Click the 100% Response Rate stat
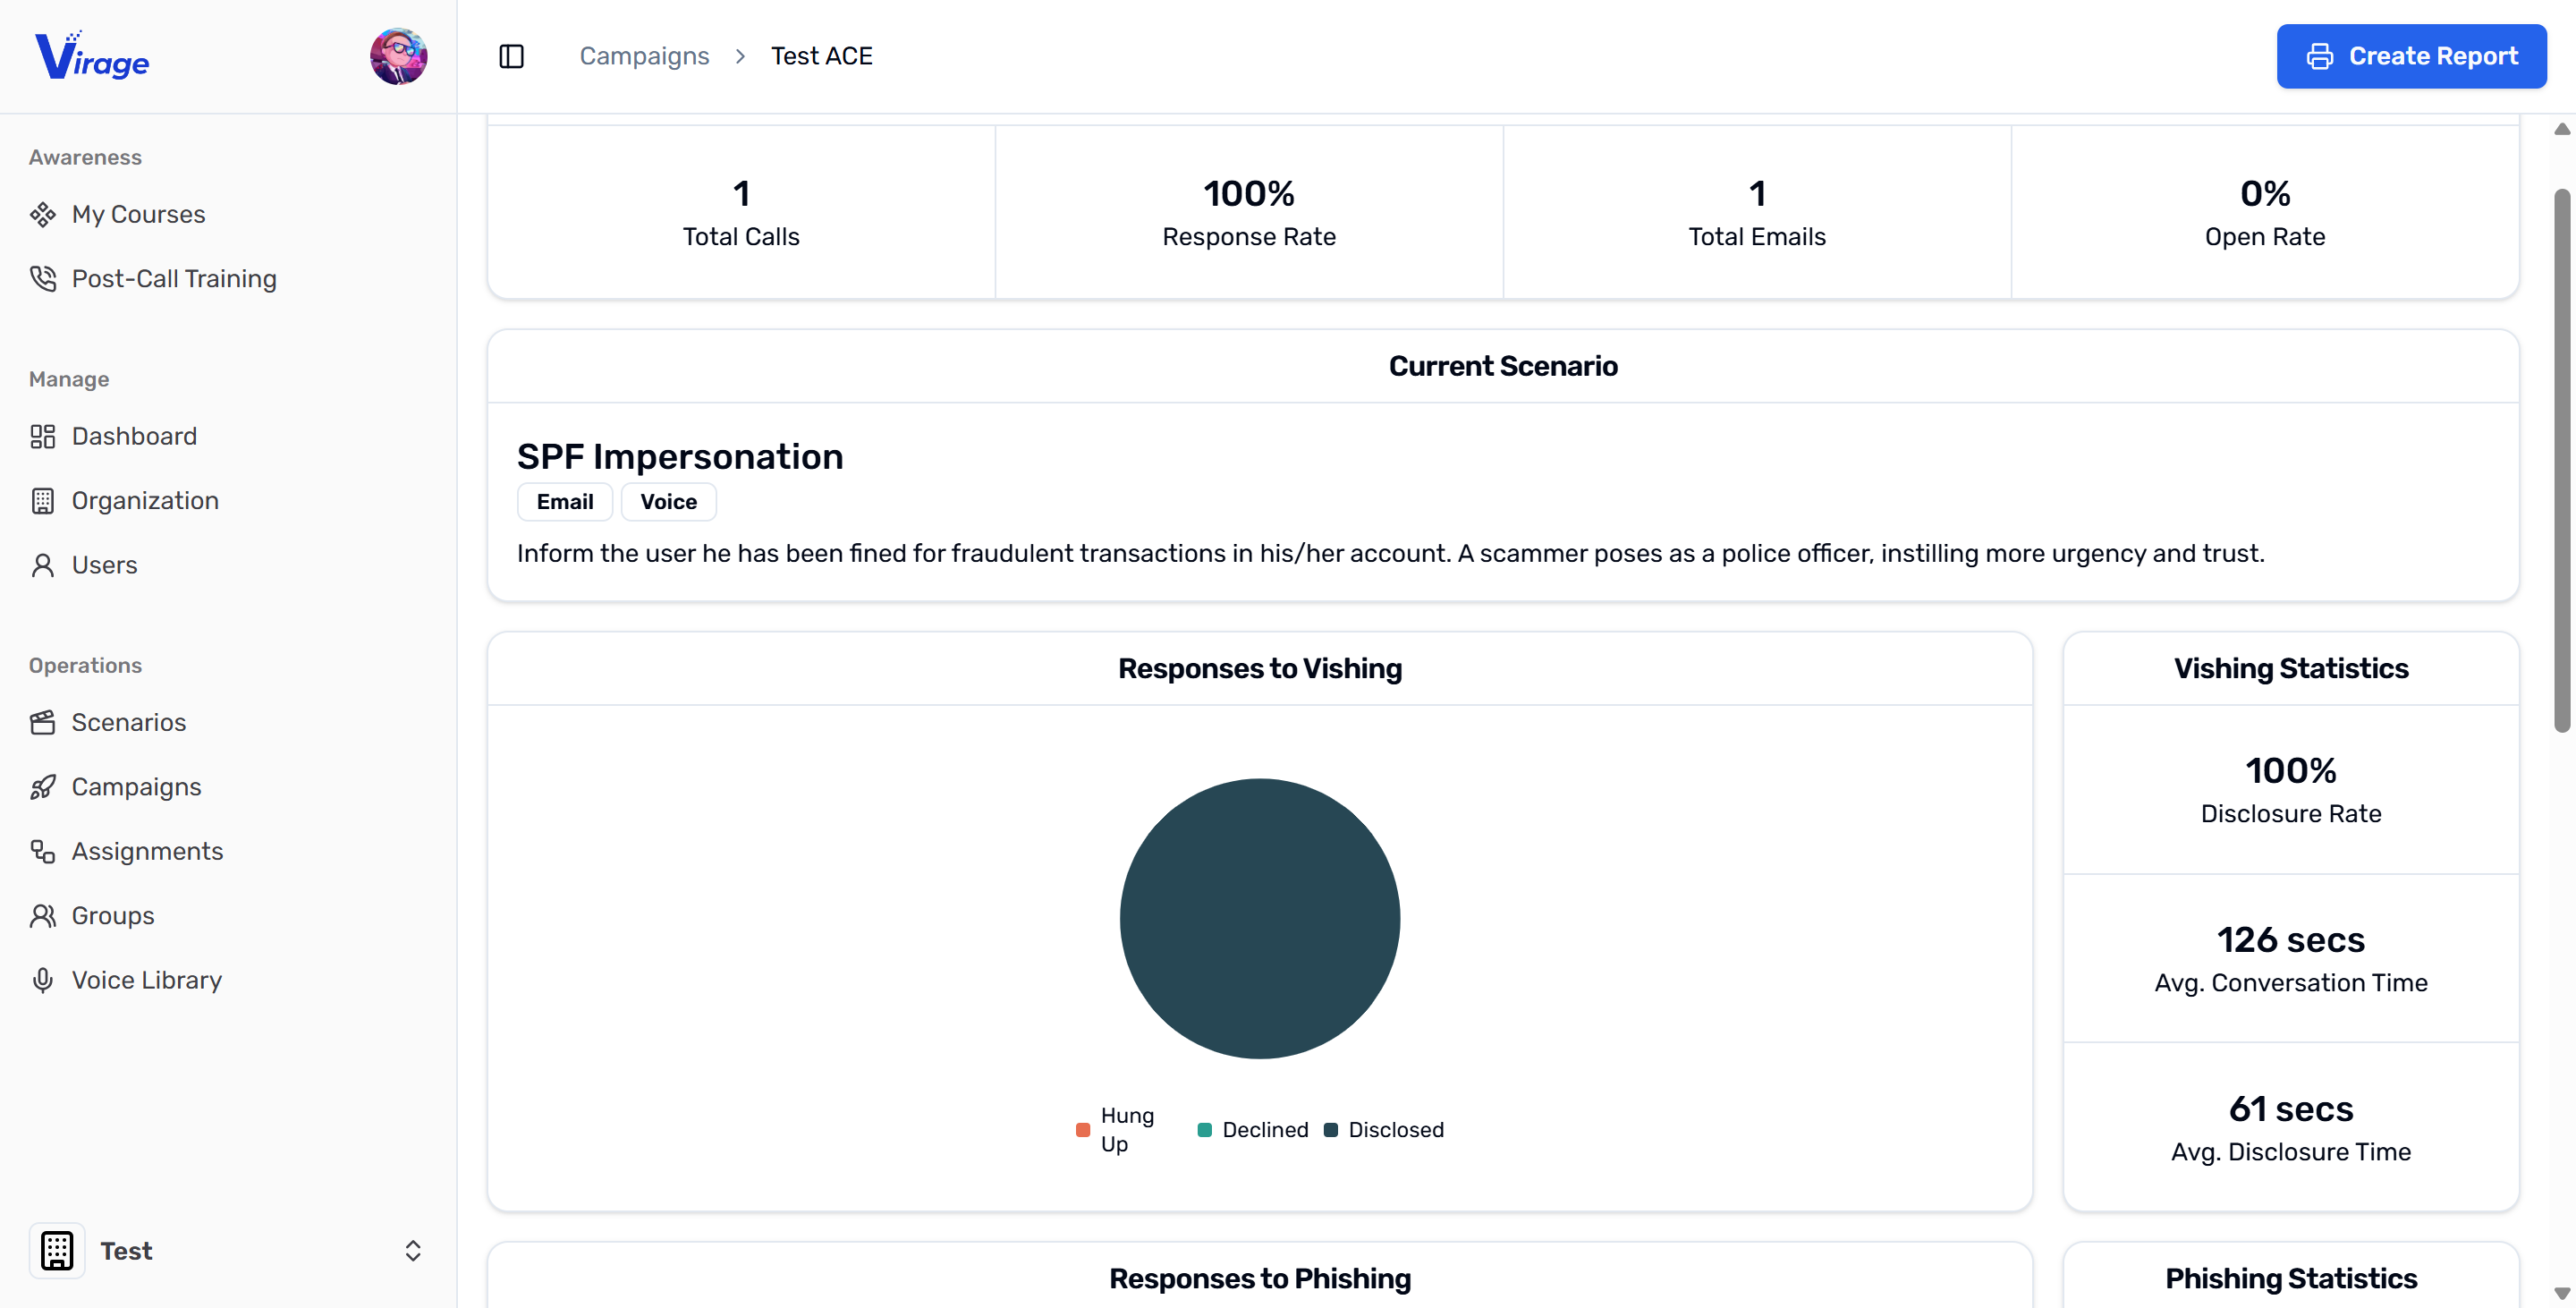Image resolution: width=2576 pixels, height=1308 pixels. (1249, 212)
